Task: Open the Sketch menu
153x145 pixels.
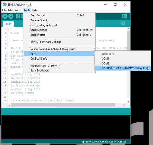Action: click(18, 10)
